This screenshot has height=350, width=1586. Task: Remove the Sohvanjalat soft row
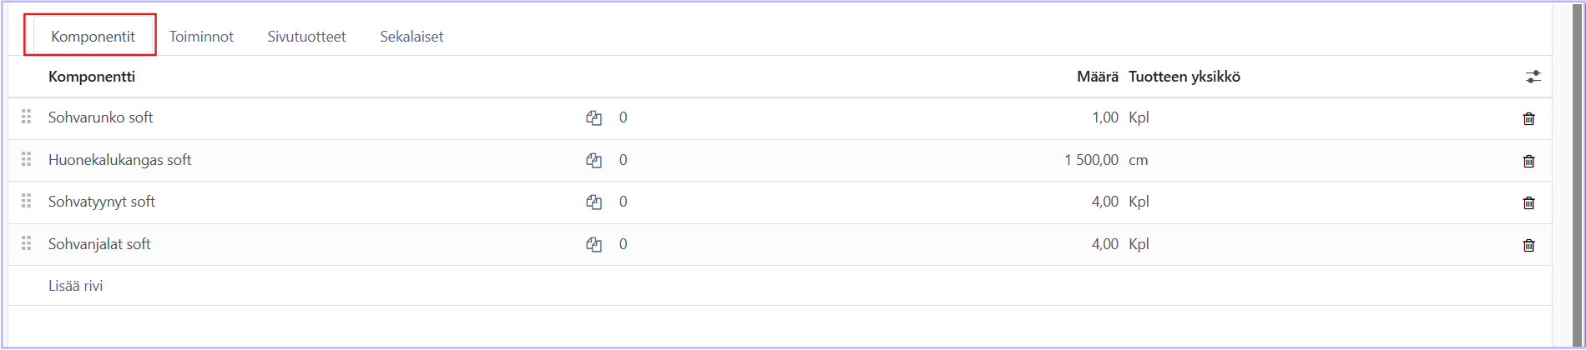pos(1528,245)
